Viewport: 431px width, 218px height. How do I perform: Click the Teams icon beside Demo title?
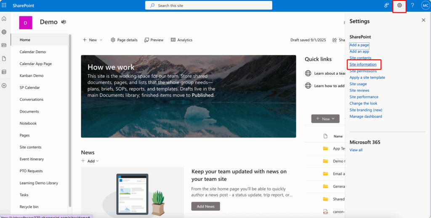pos(64,22)
